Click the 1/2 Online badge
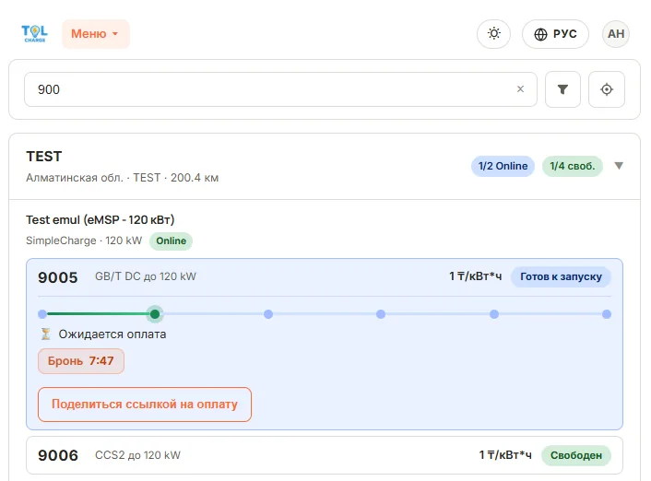Viewport: 651px width, 481px height. coord(503,166)
